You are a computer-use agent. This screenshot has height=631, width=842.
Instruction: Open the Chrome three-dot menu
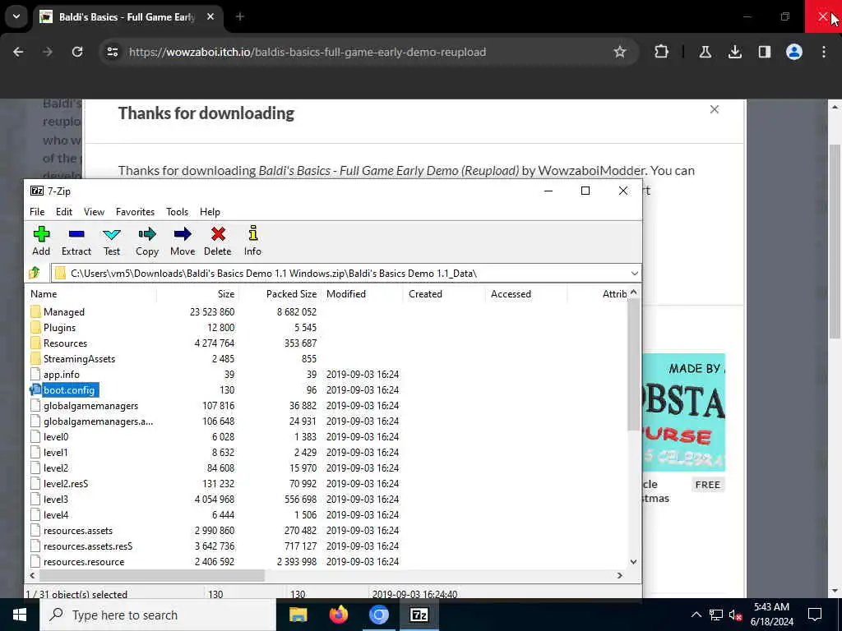(824, 52)
